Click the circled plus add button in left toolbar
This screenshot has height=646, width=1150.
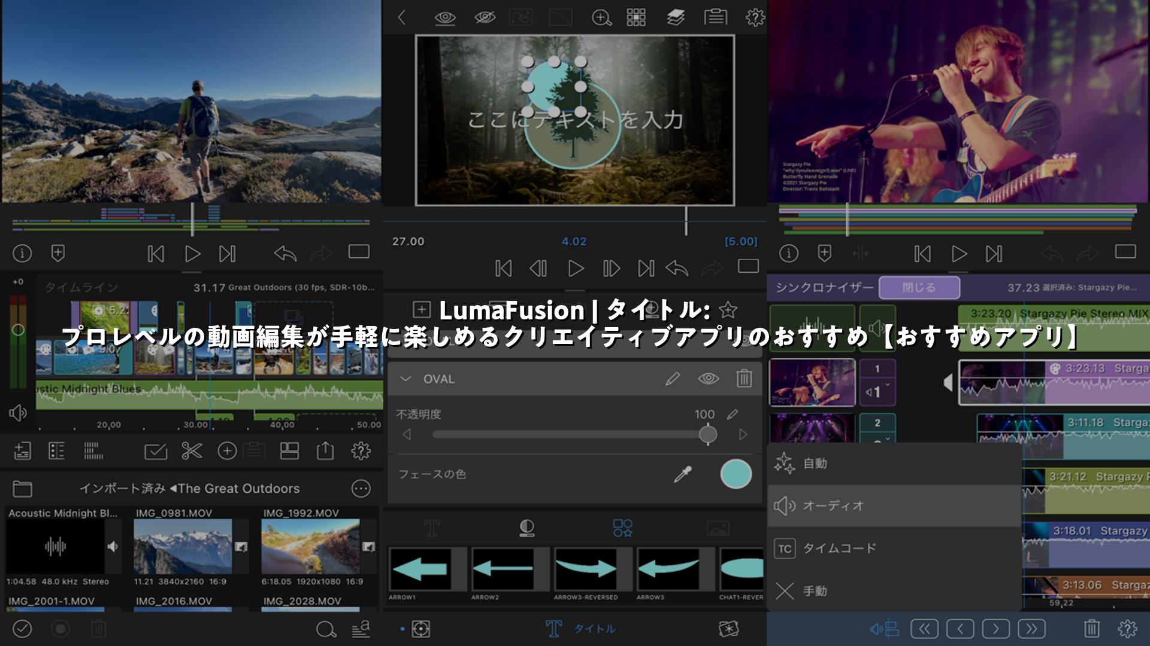pos(227,450)
